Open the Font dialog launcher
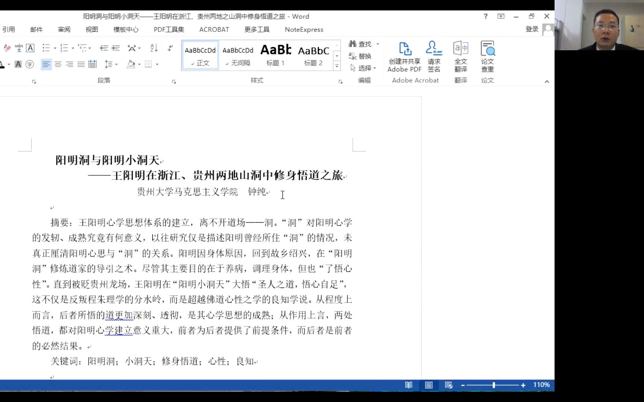This screenshot has height=402, width=644. pyautogui.click(x=34, y=82)
